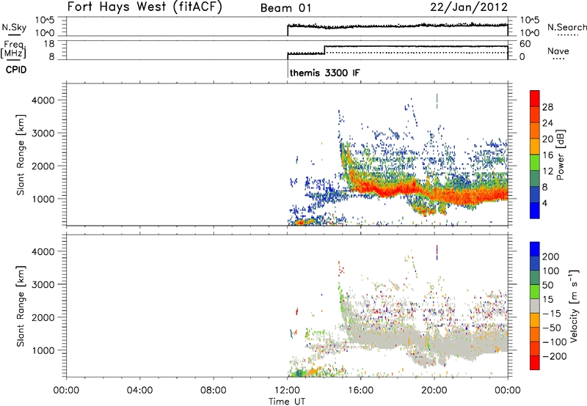The image size is (587, 406).
Task: Click the red segment of Power color bar
Action: tap(535, 98)
